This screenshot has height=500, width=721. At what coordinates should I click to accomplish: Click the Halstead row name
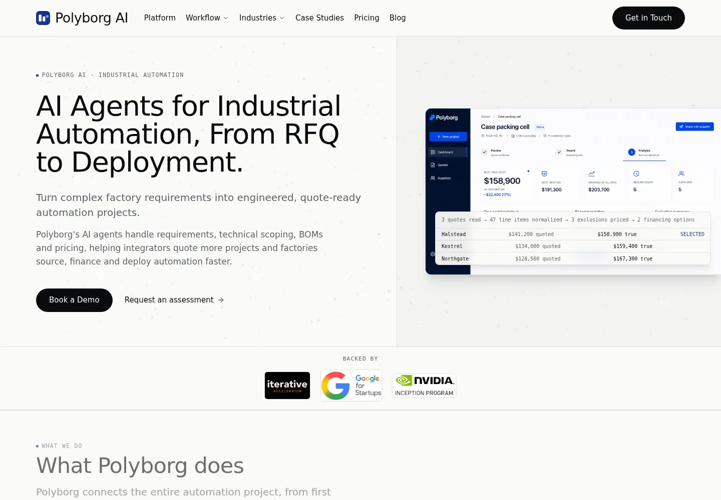click(454, 234)
